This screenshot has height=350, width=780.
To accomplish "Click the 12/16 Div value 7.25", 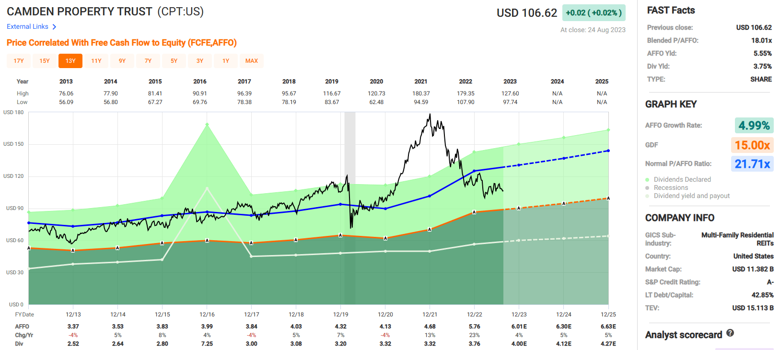I will point(207,344).
